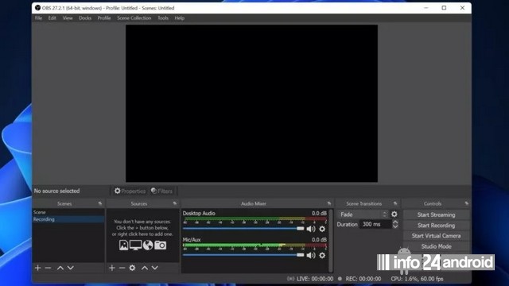Open transition properties gear next to Fade

(x=394, y=214)
